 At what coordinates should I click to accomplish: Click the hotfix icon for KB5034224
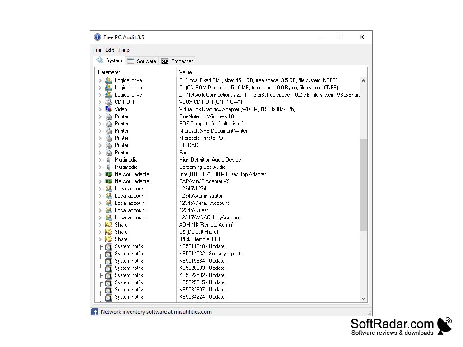click(x=109, y=297)
